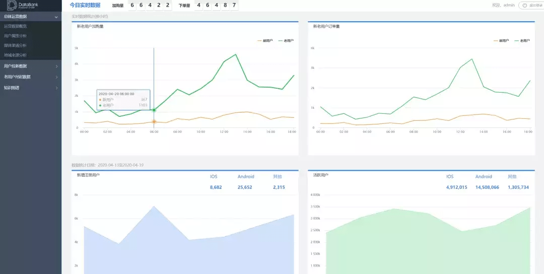Expand the 老用户促活数据 sidebar section

pyautogui.click(x=30, y=77)
